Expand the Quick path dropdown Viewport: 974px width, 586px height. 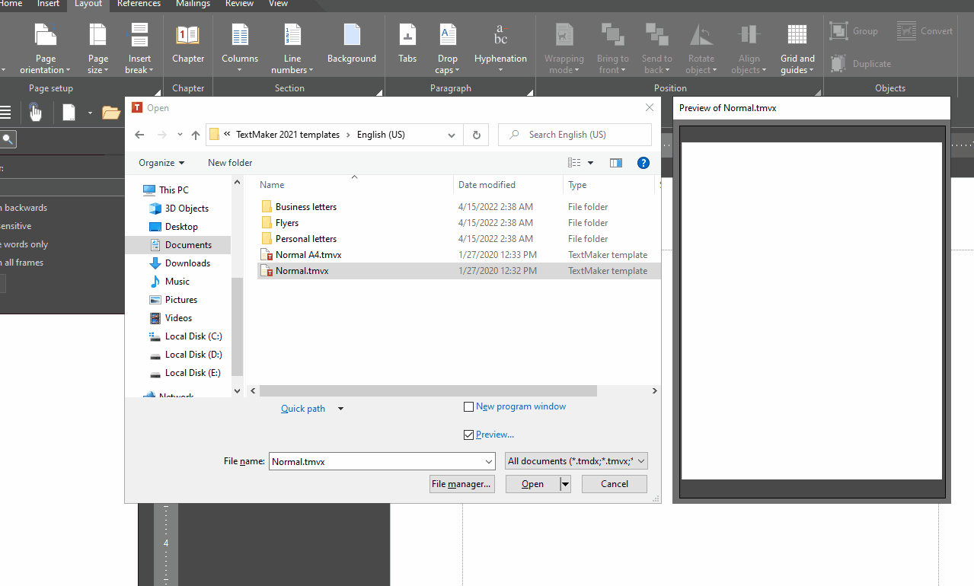pos(340,409)
